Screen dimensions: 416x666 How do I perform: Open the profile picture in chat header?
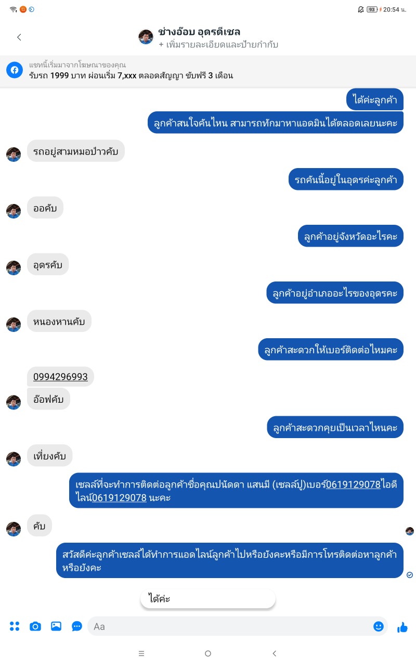[146, 37]
